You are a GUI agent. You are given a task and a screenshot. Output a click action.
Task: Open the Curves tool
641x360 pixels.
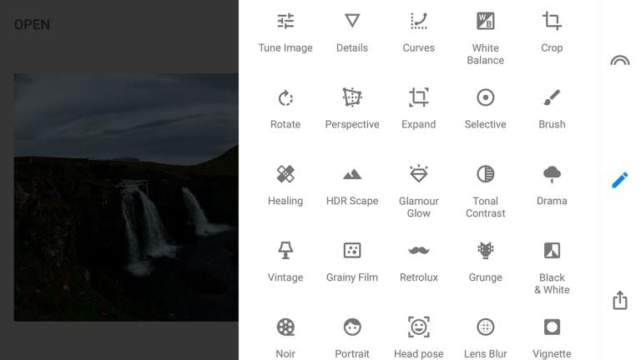pyautogui.click(x=419, y=32)
